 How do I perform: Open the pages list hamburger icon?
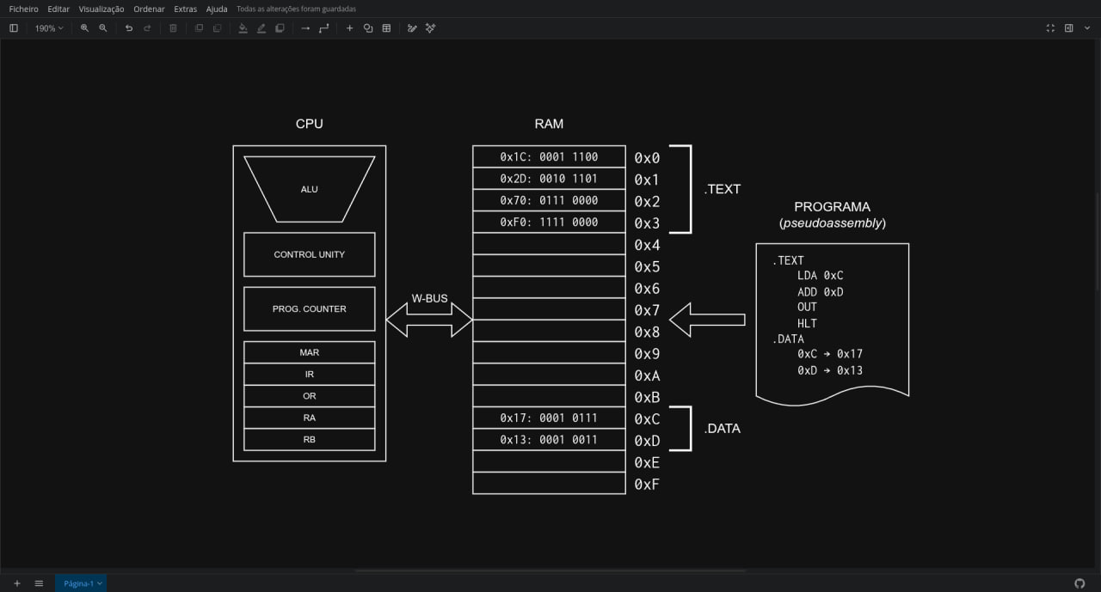click(x=39, y=583)
